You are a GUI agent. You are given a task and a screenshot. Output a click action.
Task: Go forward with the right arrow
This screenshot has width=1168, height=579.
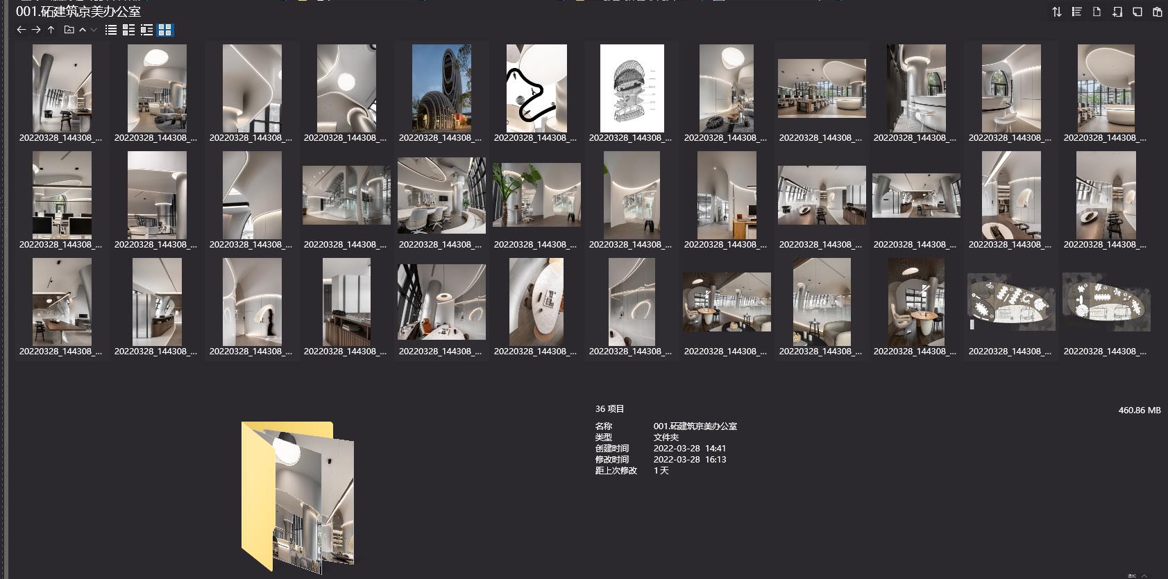36,30
